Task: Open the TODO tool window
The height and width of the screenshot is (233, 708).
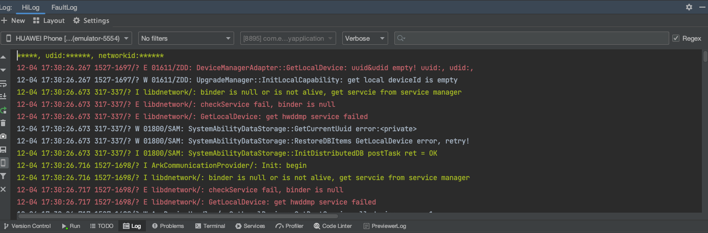Action: pos(102,226)
